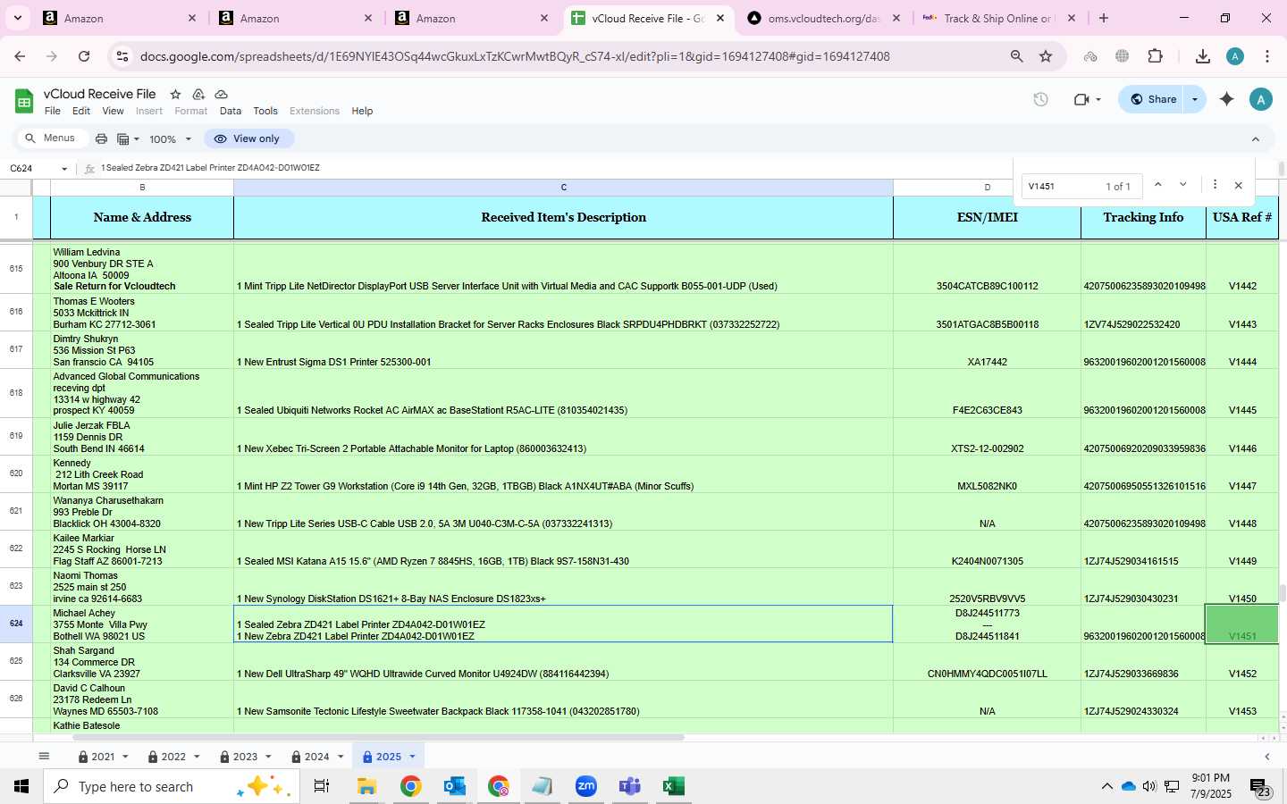Open the browser extensions puzzle icon

click(x=1155, y=56)
